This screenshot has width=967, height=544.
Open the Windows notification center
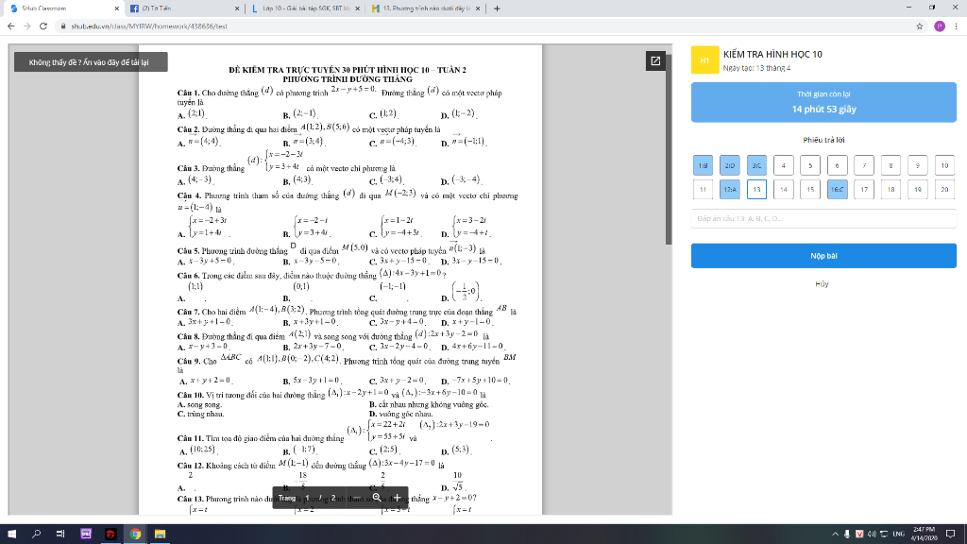950,534
